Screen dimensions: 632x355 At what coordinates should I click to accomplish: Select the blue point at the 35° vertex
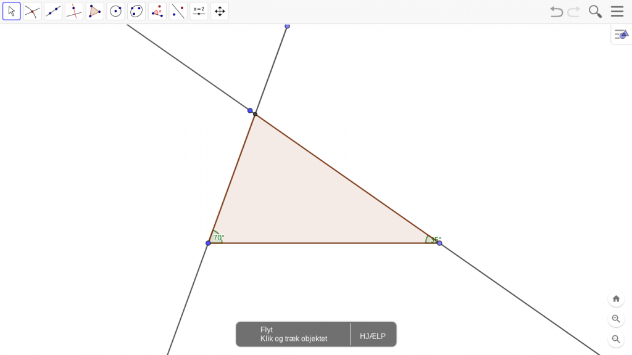pos(439,243)
